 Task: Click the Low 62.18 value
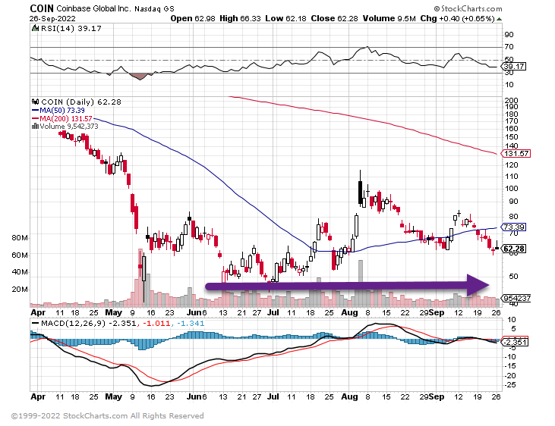pos(285,18)
